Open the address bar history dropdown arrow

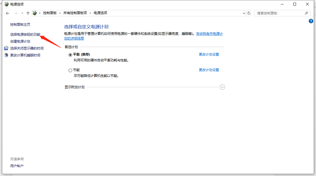(244, 13)
